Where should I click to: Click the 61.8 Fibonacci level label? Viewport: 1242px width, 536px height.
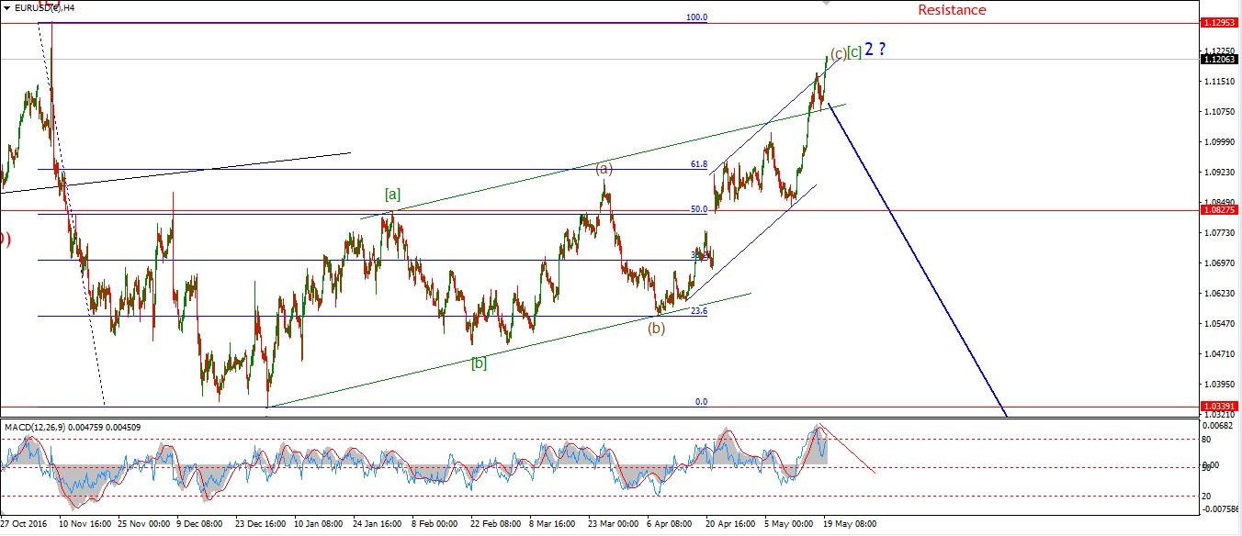(699, 165)
